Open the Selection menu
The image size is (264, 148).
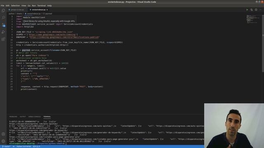click(x=15, y=5)
